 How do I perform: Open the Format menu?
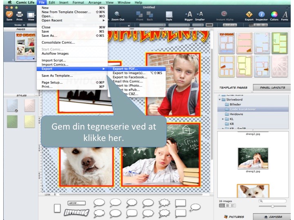pos(78,2)
